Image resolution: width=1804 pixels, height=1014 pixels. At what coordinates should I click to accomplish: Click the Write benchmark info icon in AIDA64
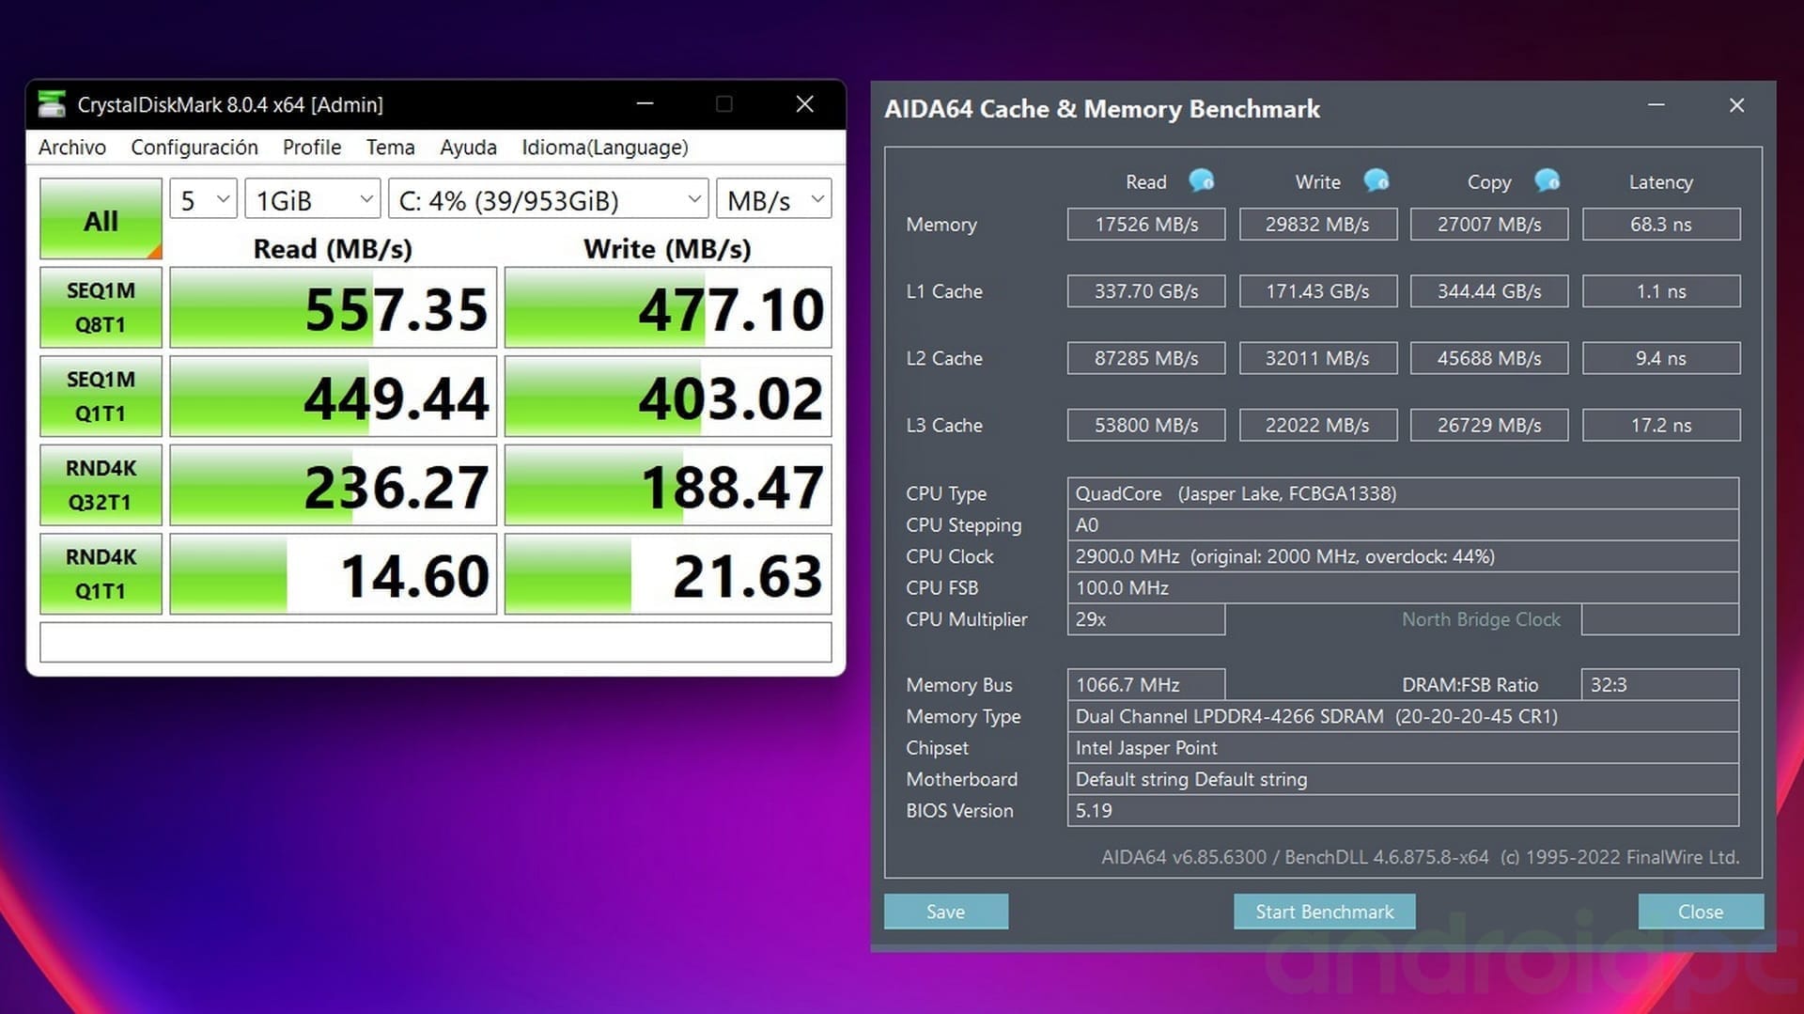pyautogui.click(x=1376, y=180)
